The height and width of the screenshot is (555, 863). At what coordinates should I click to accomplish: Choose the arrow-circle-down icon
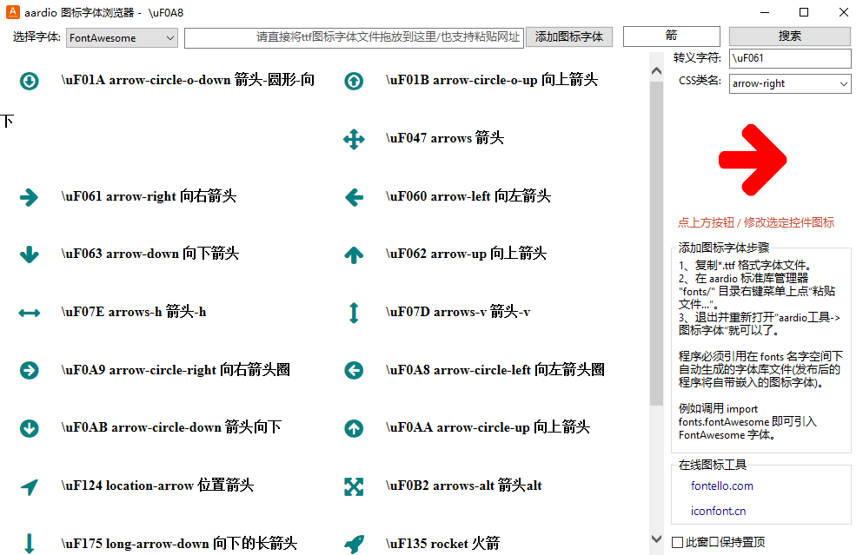point(30,428)
